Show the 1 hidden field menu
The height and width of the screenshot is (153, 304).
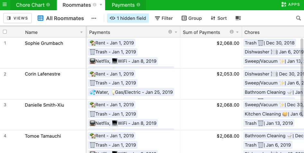[x=128, y=18]
